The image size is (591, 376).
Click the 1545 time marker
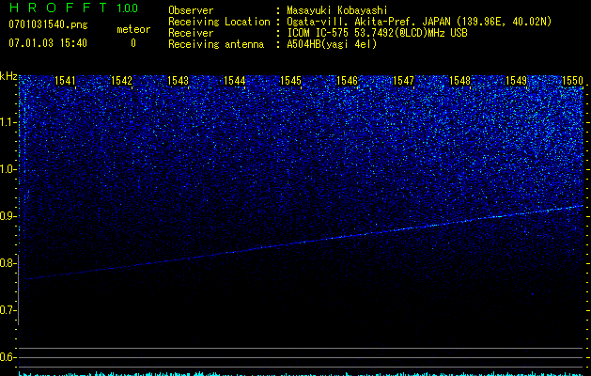click(x=291, y=81)
